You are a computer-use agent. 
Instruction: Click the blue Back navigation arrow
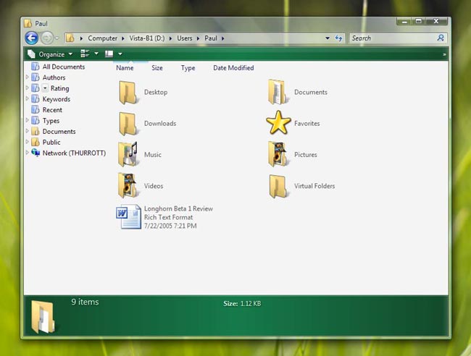[31, 38]
